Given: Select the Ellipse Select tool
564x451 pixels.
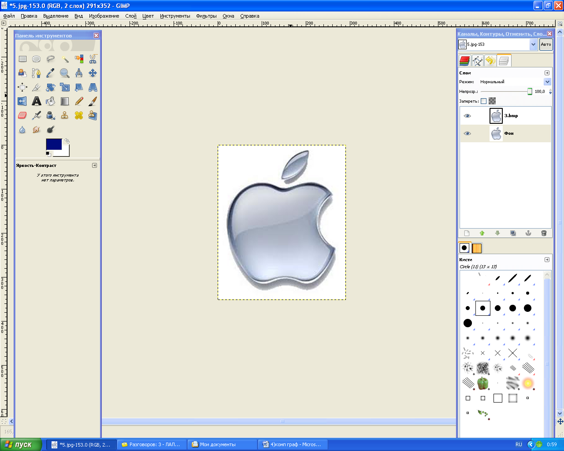Looking at the screenshot, I should click(x=37, y=59).
